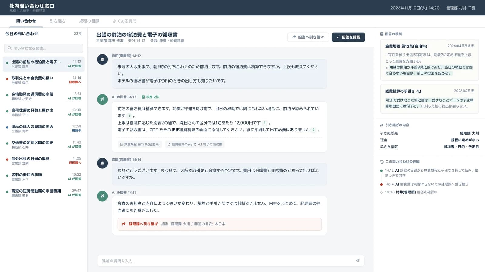
Task: Click 森田's avatar on the 14:12 message
Action: pos(102,59)
